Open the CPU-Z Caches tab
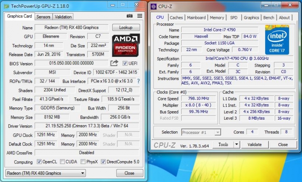 [176, 18]
